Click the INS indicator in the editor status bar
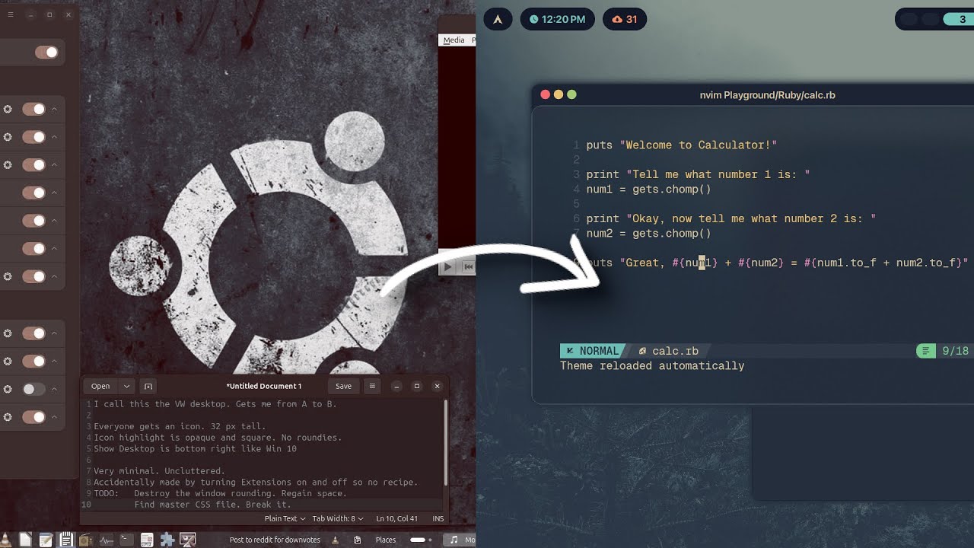Viewport: 974px width, 548px height. (x=438, y=518)
